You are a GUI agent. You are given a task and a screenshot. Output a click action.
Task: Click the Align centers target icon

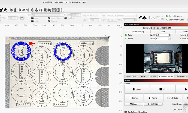click(x=32, y=10)
